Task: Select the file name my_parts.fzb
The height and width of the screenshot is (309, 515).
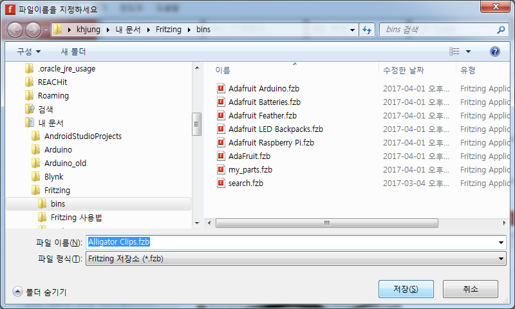Action: click(x=250, y=170)
